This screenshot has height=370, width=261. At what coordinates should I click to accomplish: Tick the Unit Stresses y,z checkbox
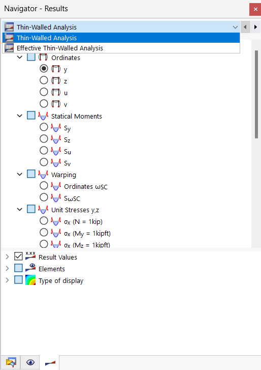pos(31,209)
